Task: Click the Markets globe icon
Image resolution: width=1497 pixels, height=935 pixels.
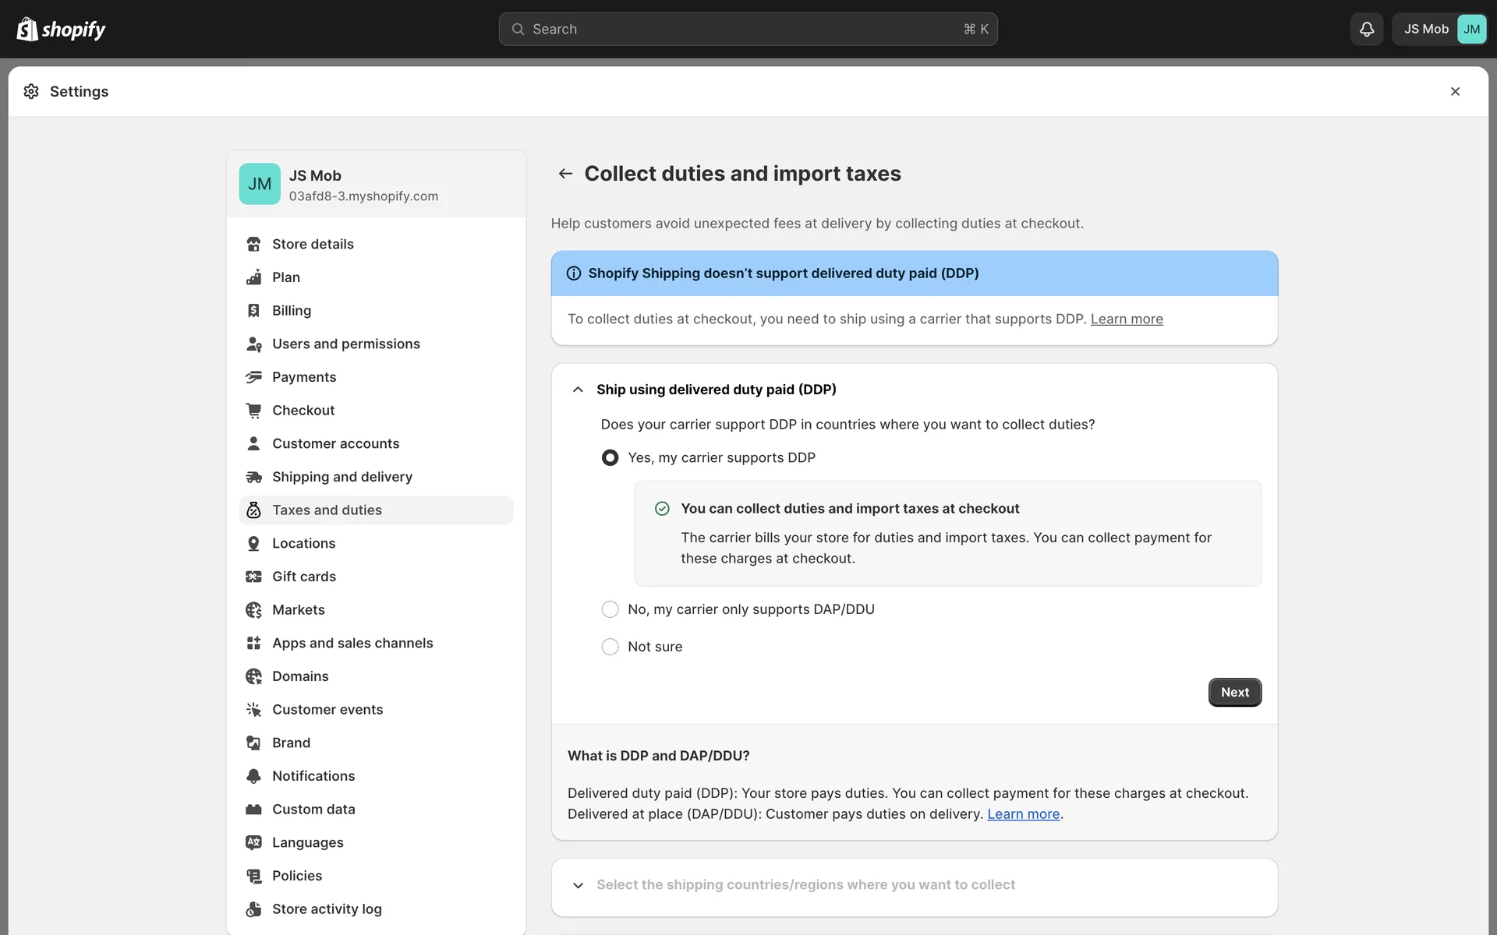Action: pyautogui.click(x=253, y=610)
